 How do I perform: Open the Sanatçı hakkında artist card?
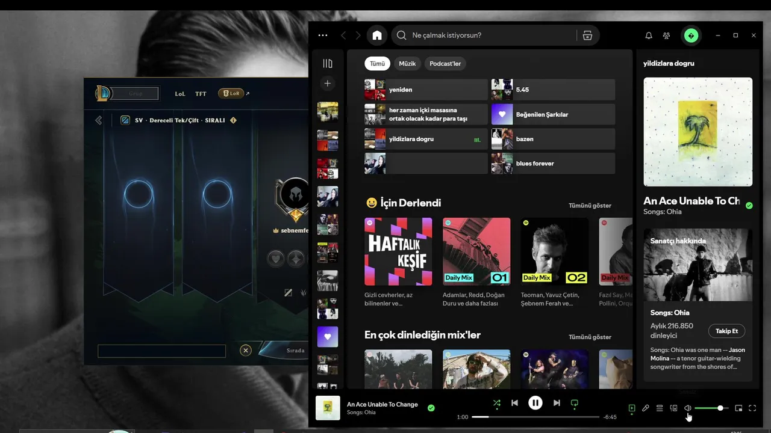click(698, 304)
